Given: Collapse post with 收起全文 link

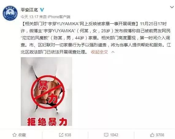Looking at the screenshot, I should pyautogui.click(x=99, y=52).
